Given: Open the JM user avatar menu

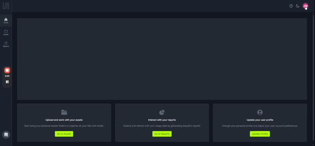Looking at the screenshot, I should (x=306, y=6).
